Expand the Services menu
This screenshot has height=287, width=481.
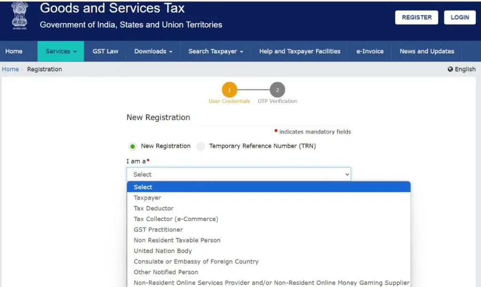[61, 51]
